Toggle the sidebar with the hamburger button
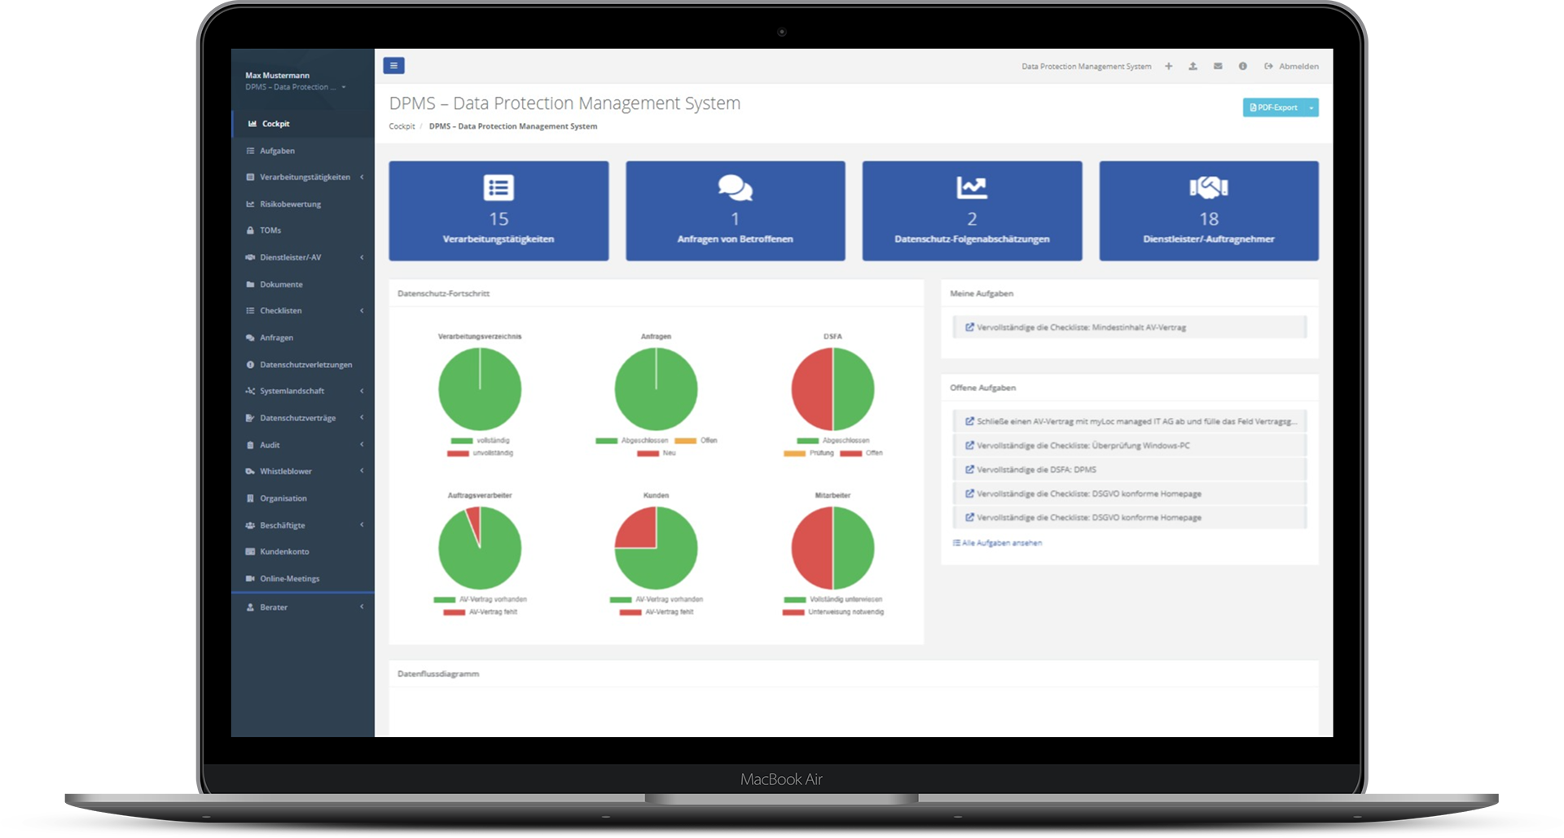This screenshot has width=1564, height=838. (393, 65)
